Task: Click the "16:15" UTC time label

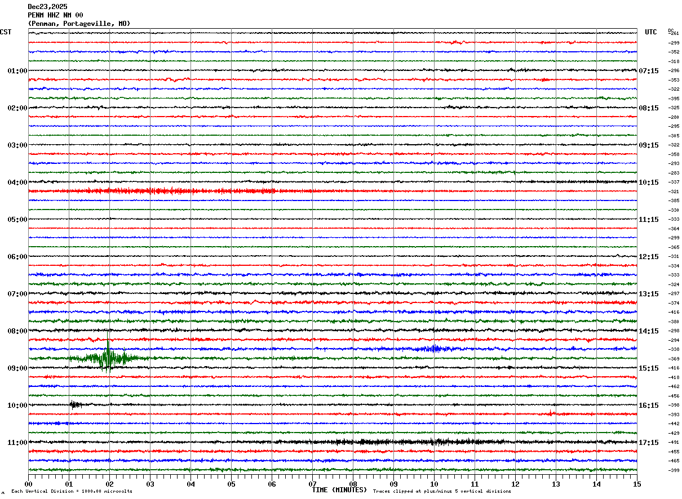Action: point(649,406)
